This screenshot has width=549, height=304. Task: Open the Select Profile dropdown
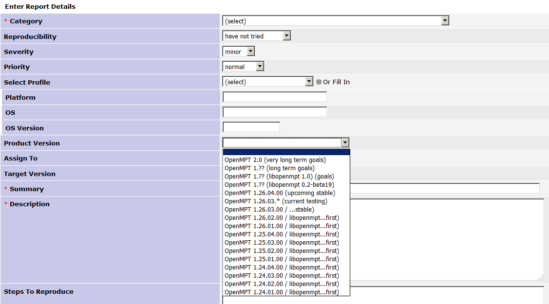coord(267,82)
